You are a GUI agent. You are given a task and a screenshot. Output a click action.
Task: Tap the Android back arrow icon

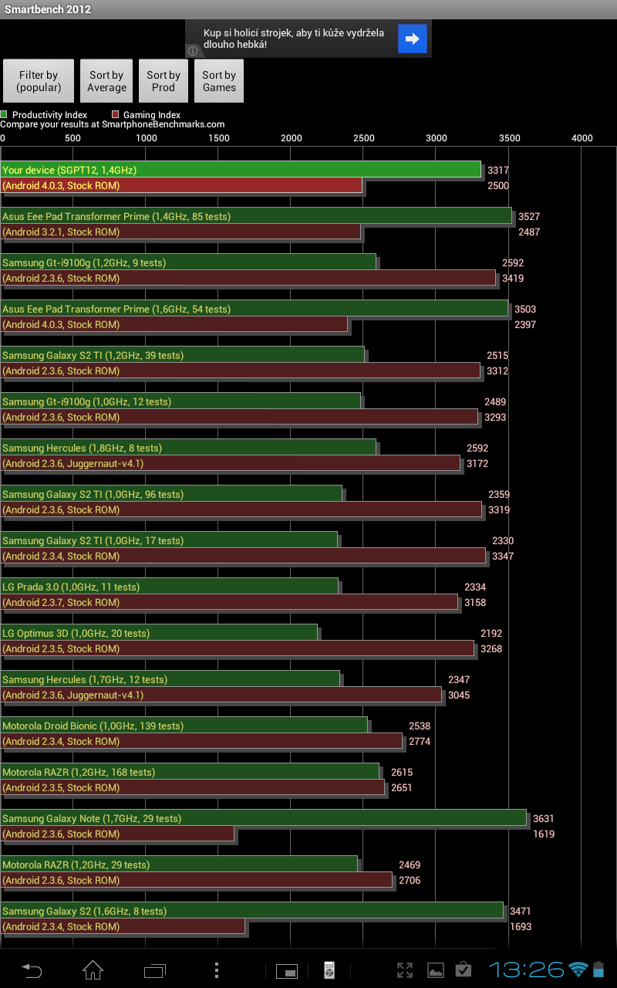pos(32,970)
